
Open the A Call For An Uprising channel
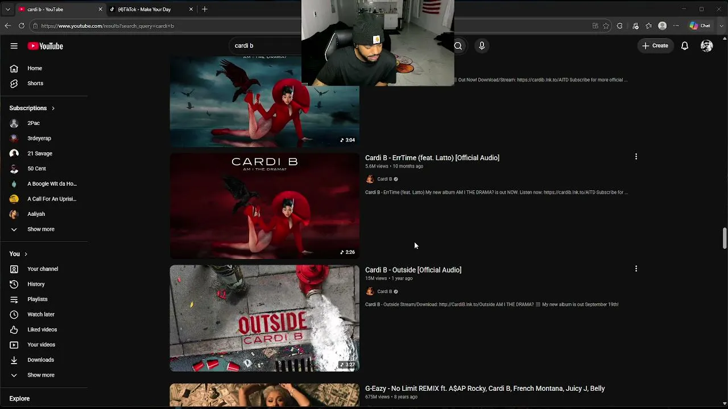tap(44, 199)
